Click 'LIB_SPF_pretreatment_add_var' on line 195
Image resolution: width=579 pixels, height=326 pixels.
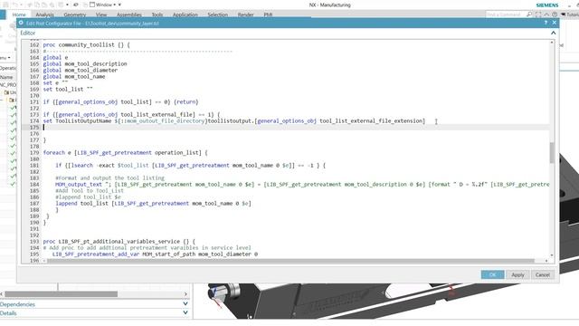coord(96,254)
